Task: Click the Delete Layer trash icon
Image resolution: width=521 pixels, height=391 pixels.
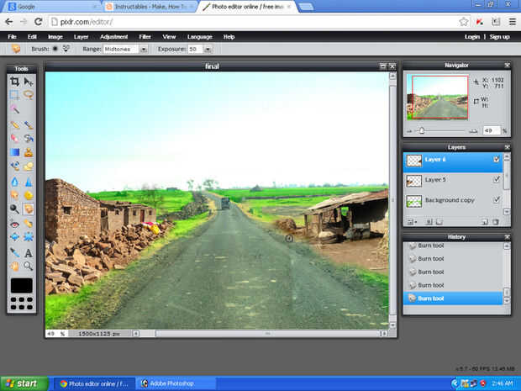Action: pyautogui.click(x=496, y=222)
